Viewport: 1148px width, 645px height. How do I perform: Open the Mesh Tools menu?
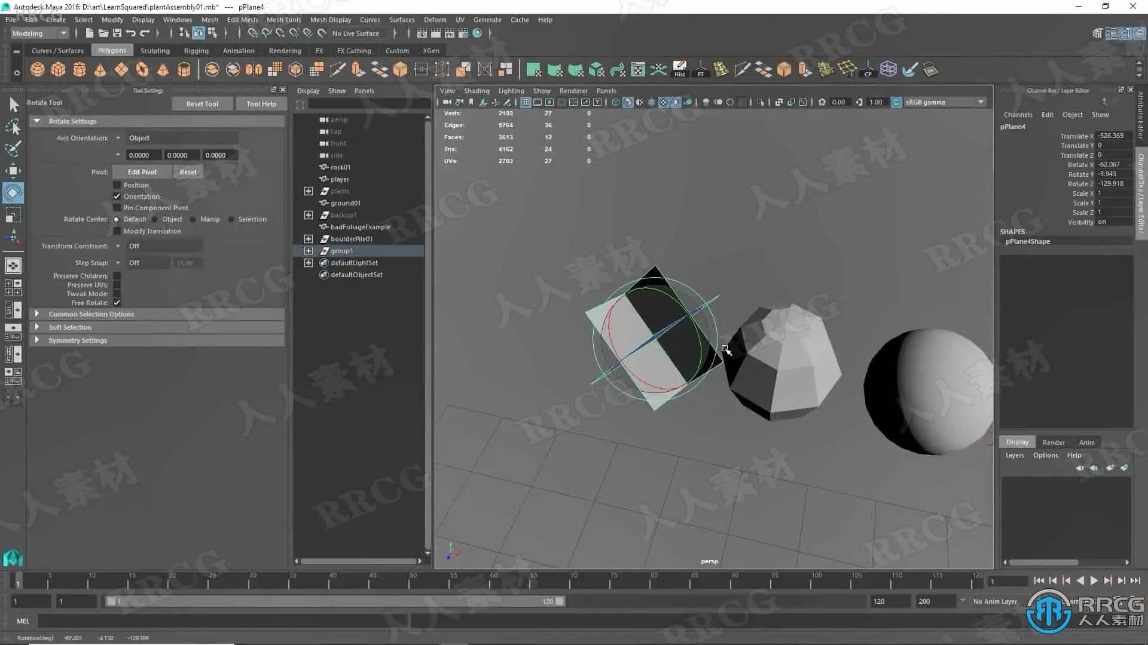283,20
